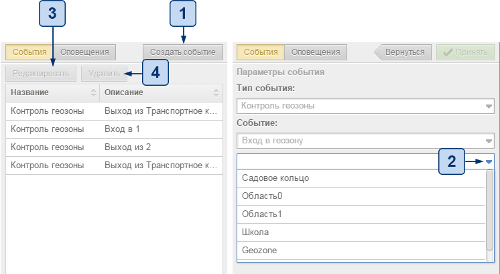Image resolution: width=500 pixels, height=274 pixels.
Task: Choose Область1 in the dropdown list
Action: (361, 214)
